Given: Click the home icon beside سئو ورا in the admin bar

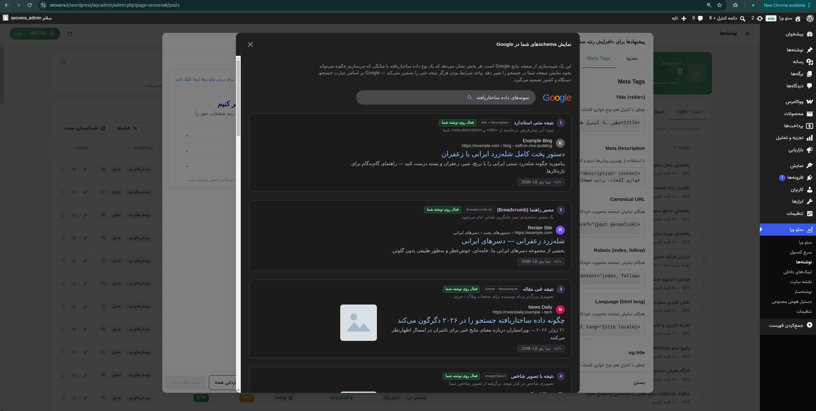Looking at the screenshot, I should pyautogui.click(x=798, y=18).
